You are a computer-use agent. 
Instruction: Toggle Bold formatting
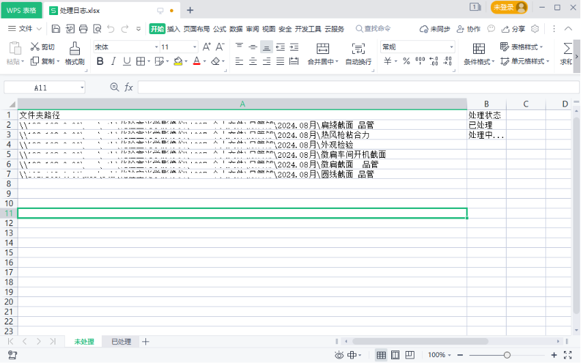(x=100, y=61)
